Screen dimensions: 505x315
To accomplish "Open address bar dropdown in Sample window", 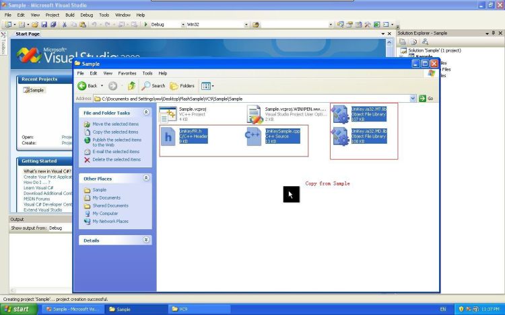I will (413, 99).
